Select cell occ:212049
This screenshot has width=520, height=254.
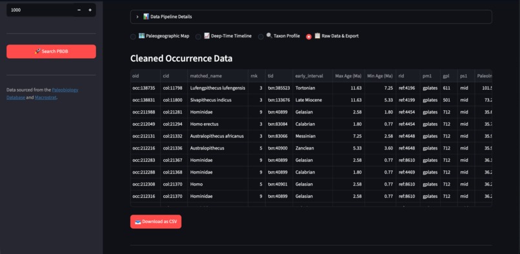point(145,124)
